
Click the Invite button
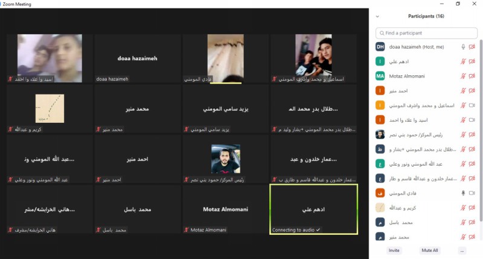tap(394, 251)
